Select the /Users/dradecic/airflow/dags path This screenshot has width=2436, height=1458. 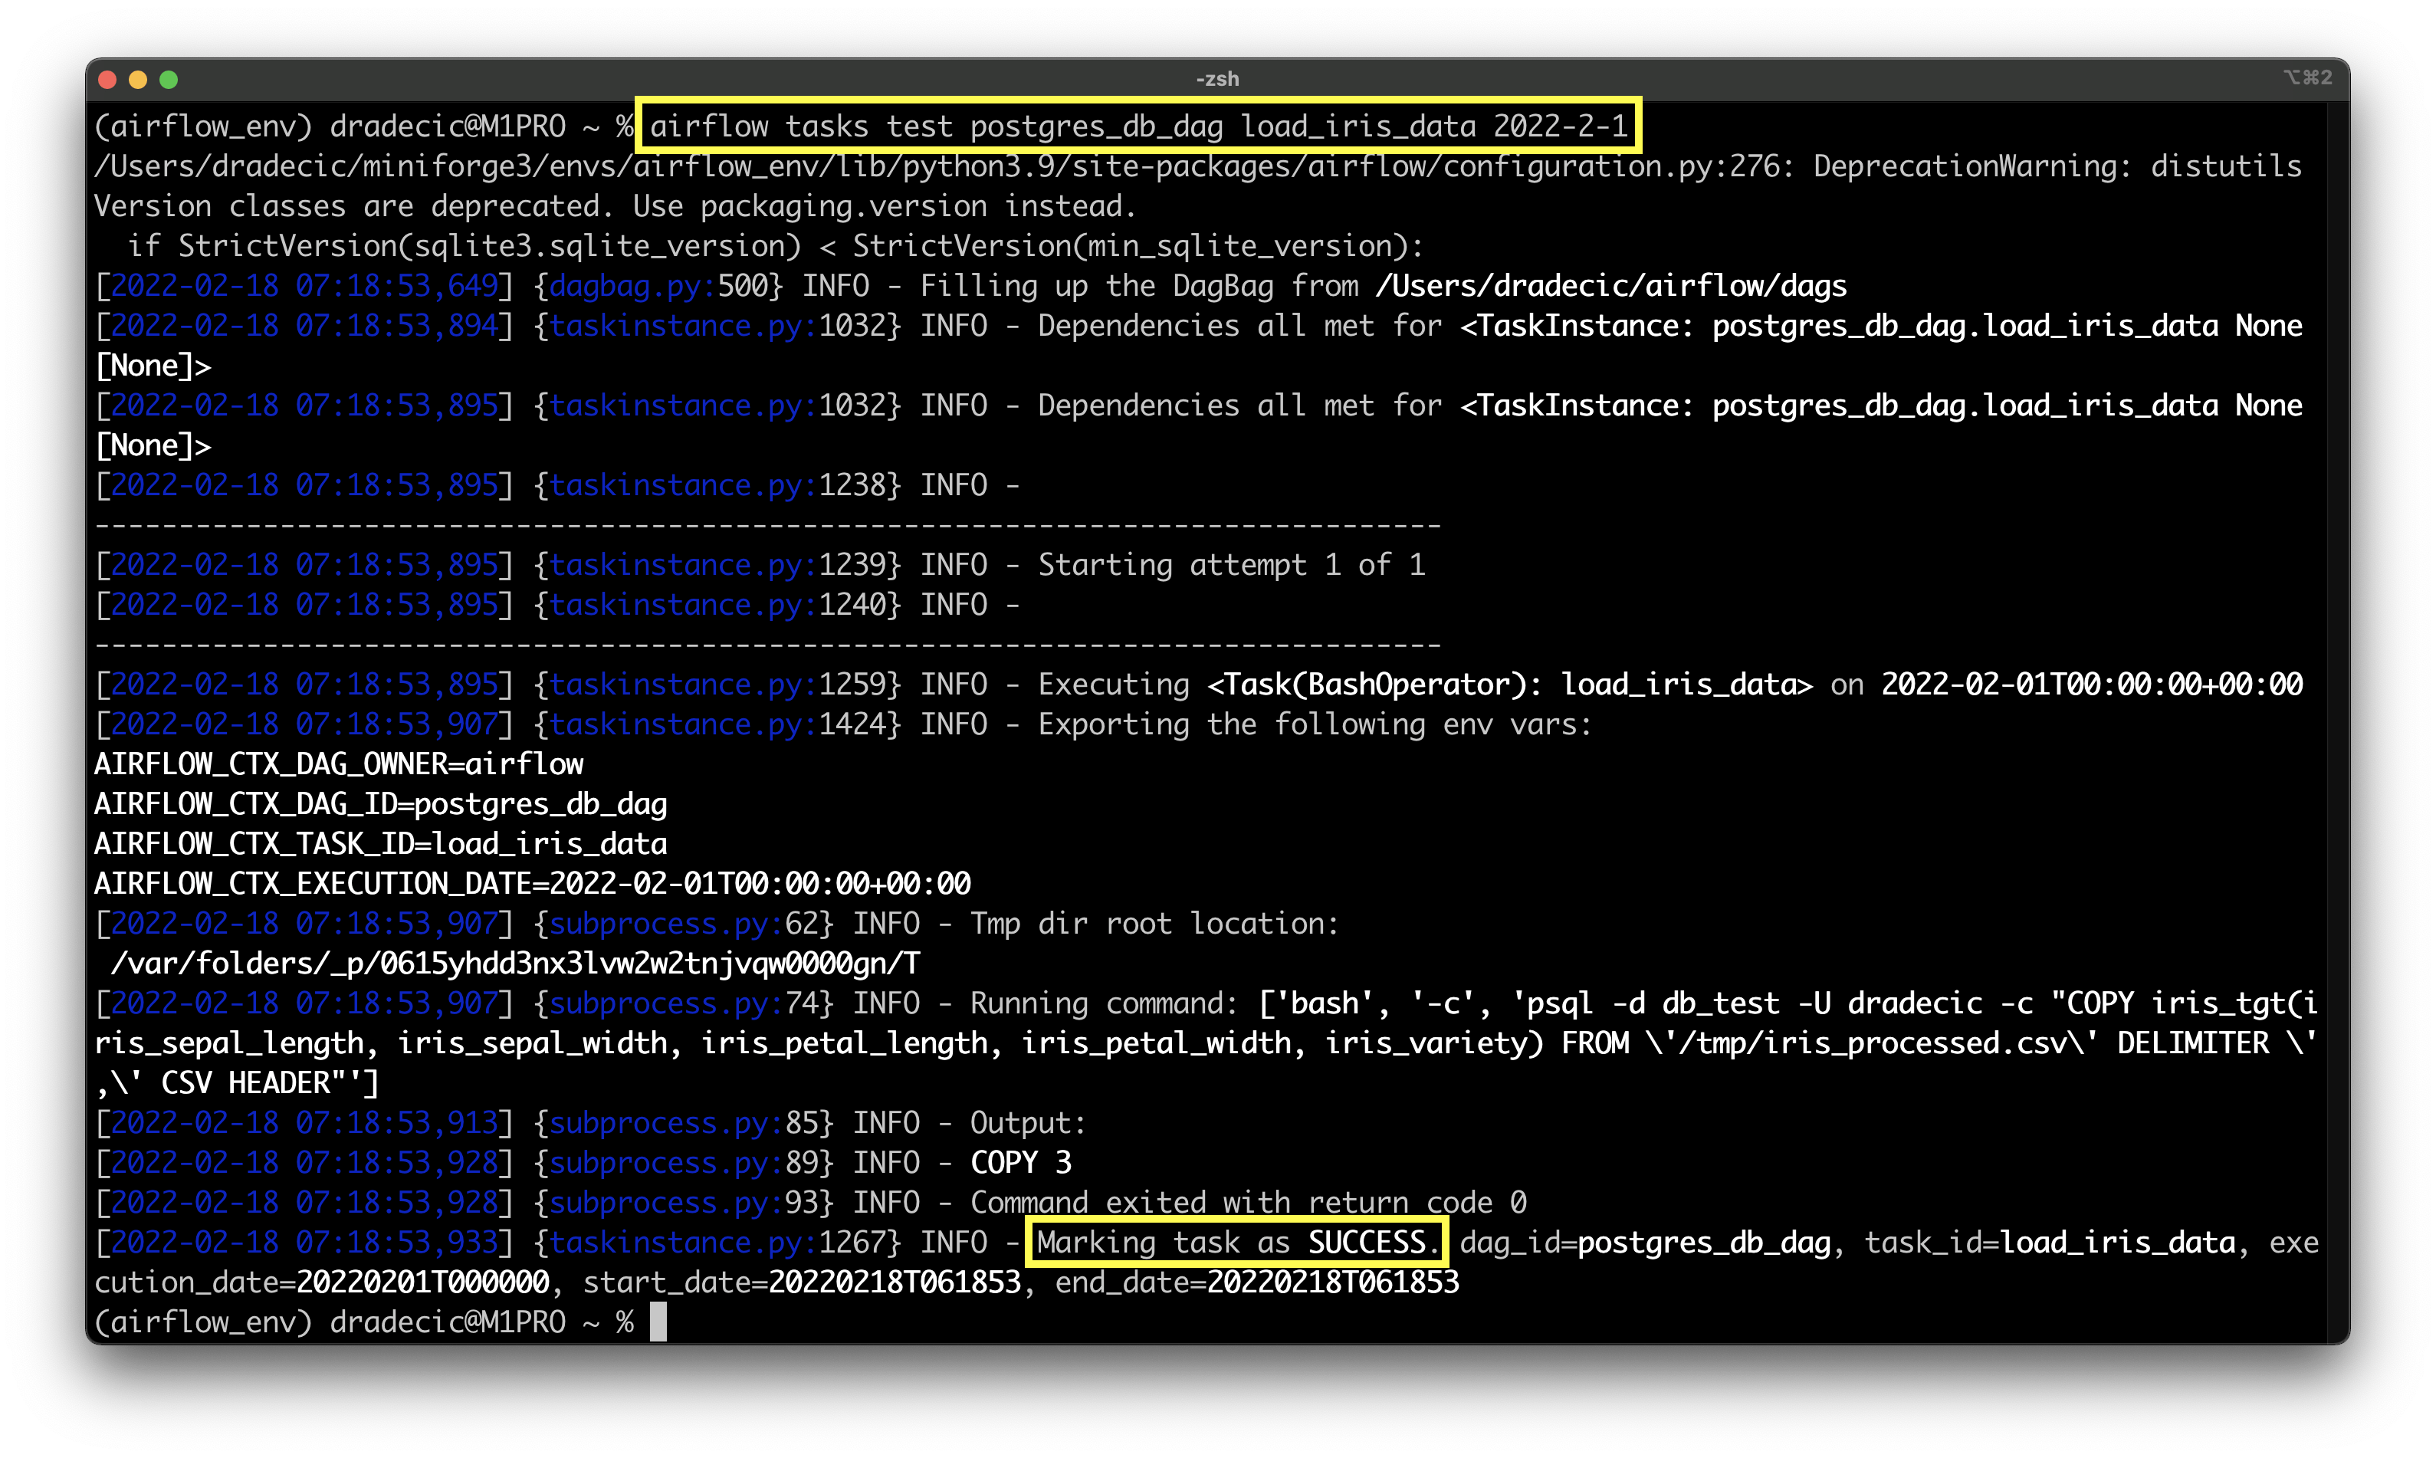[x=1611, y=285]
